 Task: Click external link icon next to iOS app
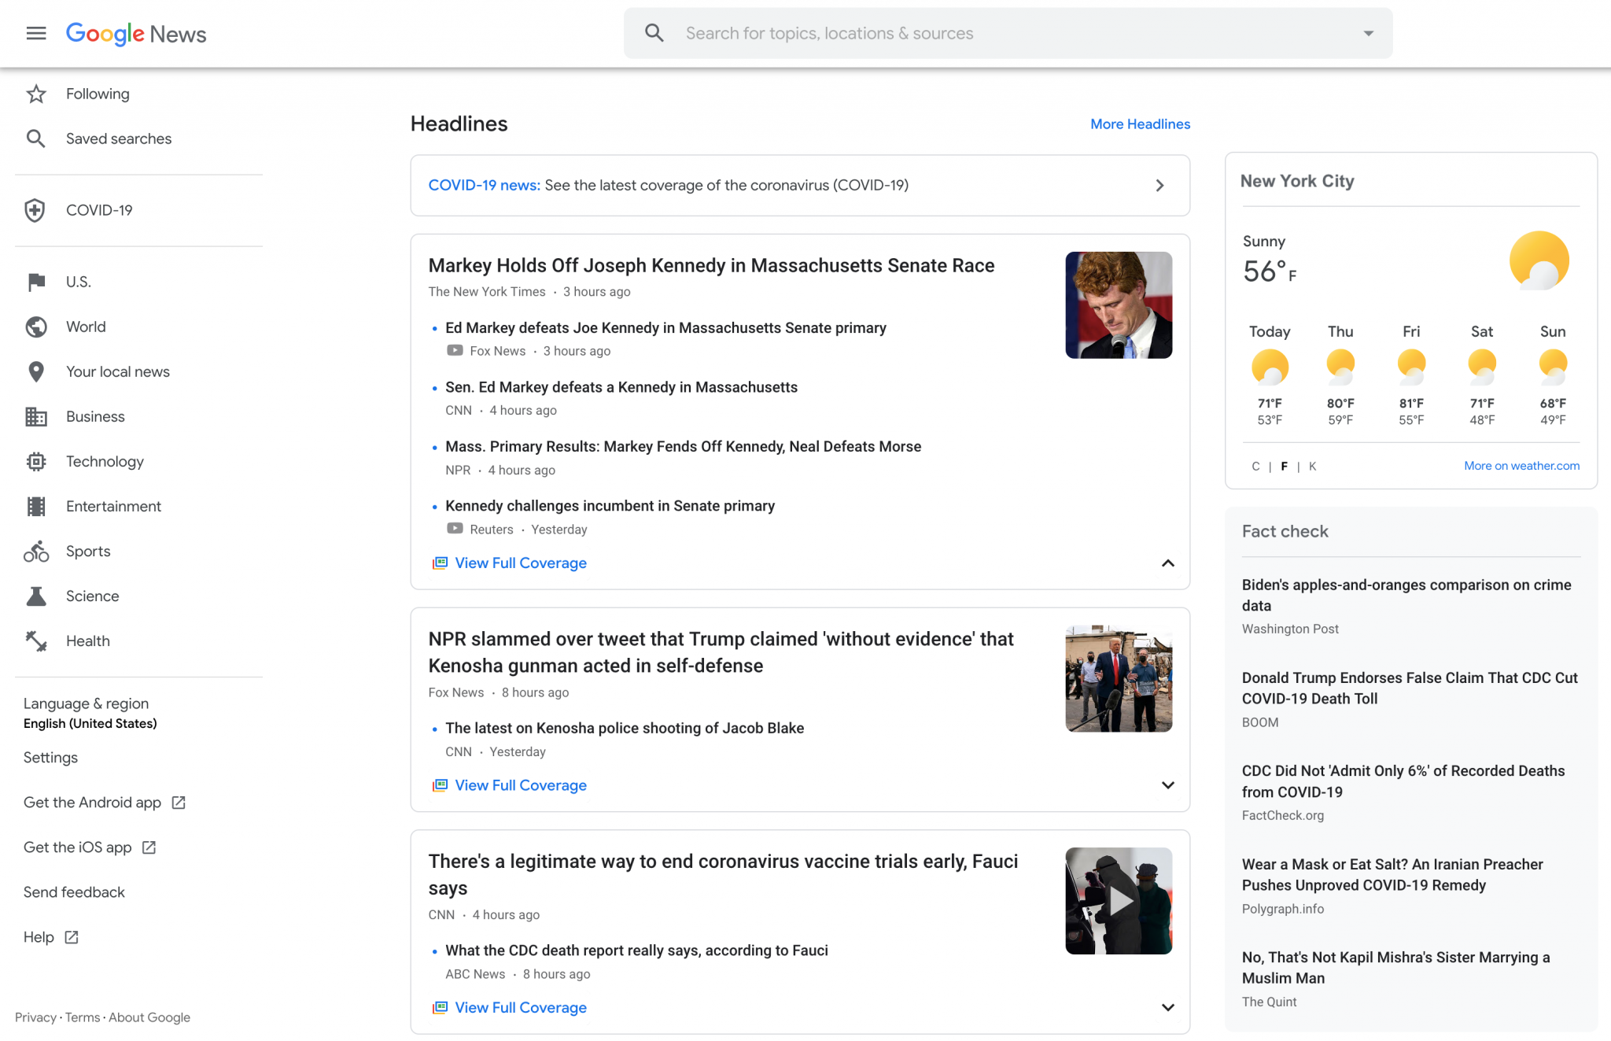click(149, 847)
